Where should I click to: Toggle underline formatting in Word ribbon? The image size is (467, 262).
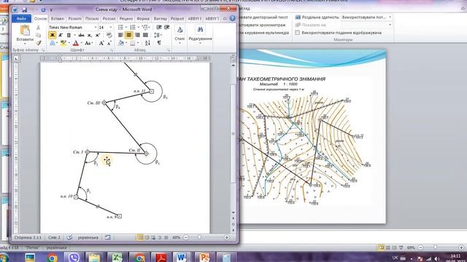click(69, 36)
